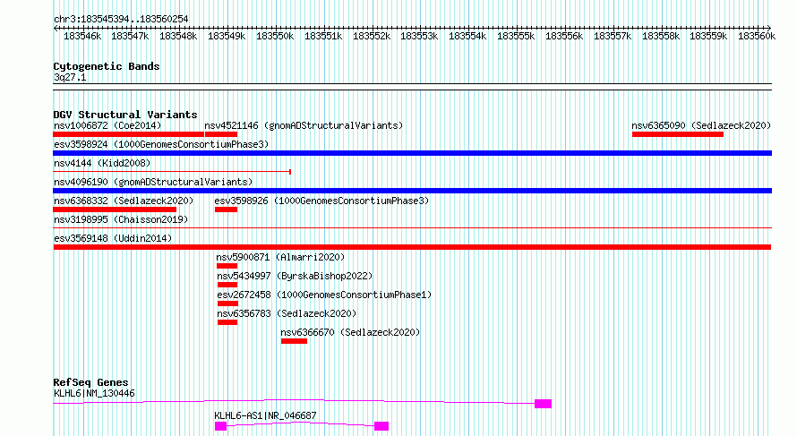Viewport: 797px width, 436px height.
Task: Click the left KLHL6-AS1 exon block
Action: (x=220, y=426)
